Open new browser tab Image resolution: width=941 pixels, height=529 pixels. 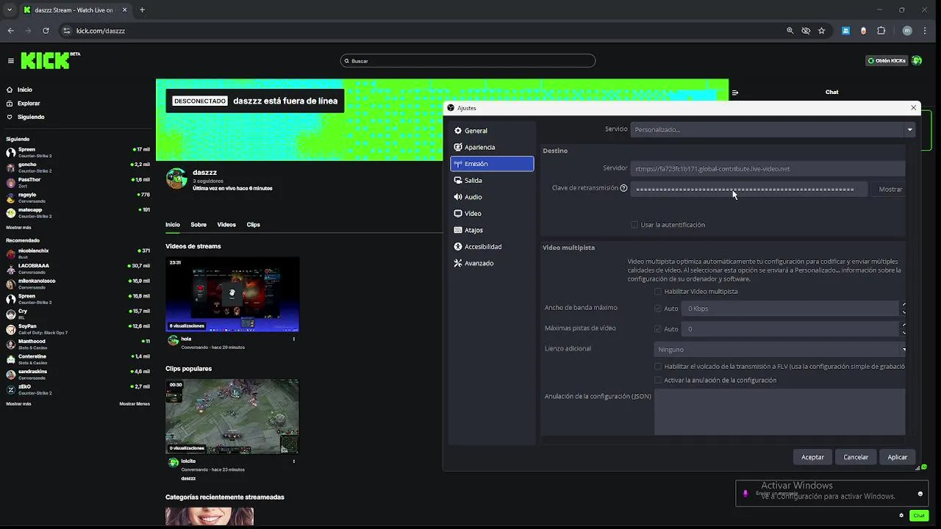coord(142,10)
